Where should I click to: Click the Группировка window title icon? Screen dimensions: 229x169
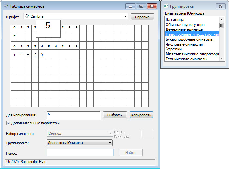(x=166, y=6)
